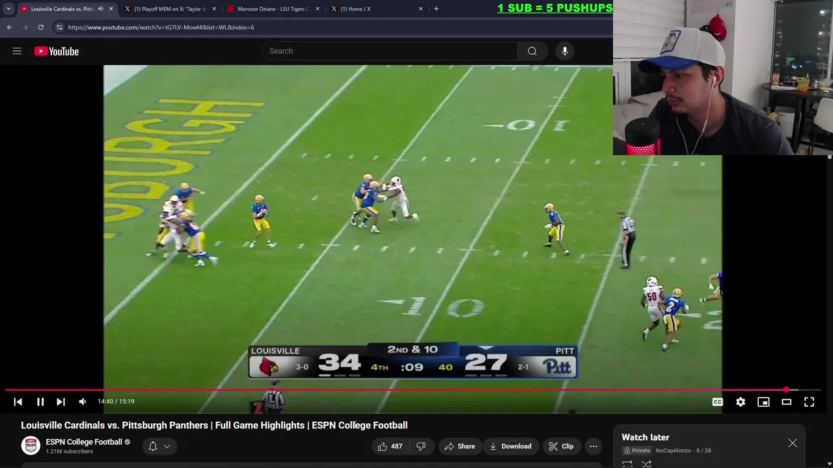Enter full screen mode

click(809, 402)
